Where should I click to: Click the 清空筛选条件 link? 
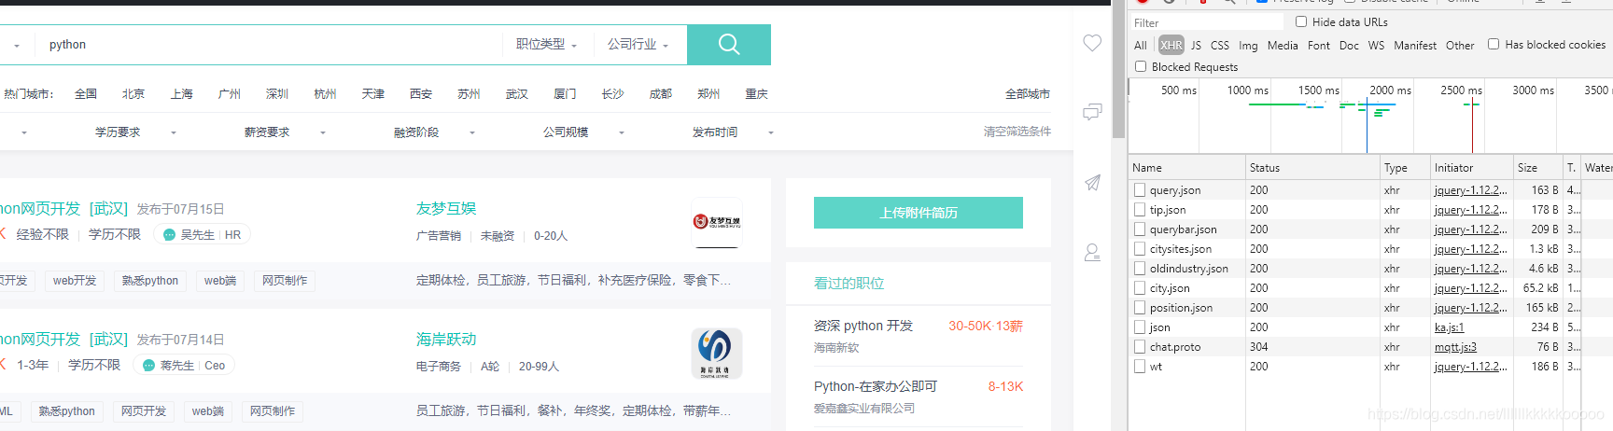click(x=1017, y=132)
